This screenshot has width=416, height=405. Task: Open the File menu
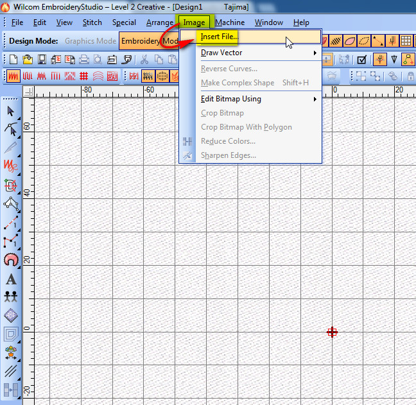tap(17, 22)
